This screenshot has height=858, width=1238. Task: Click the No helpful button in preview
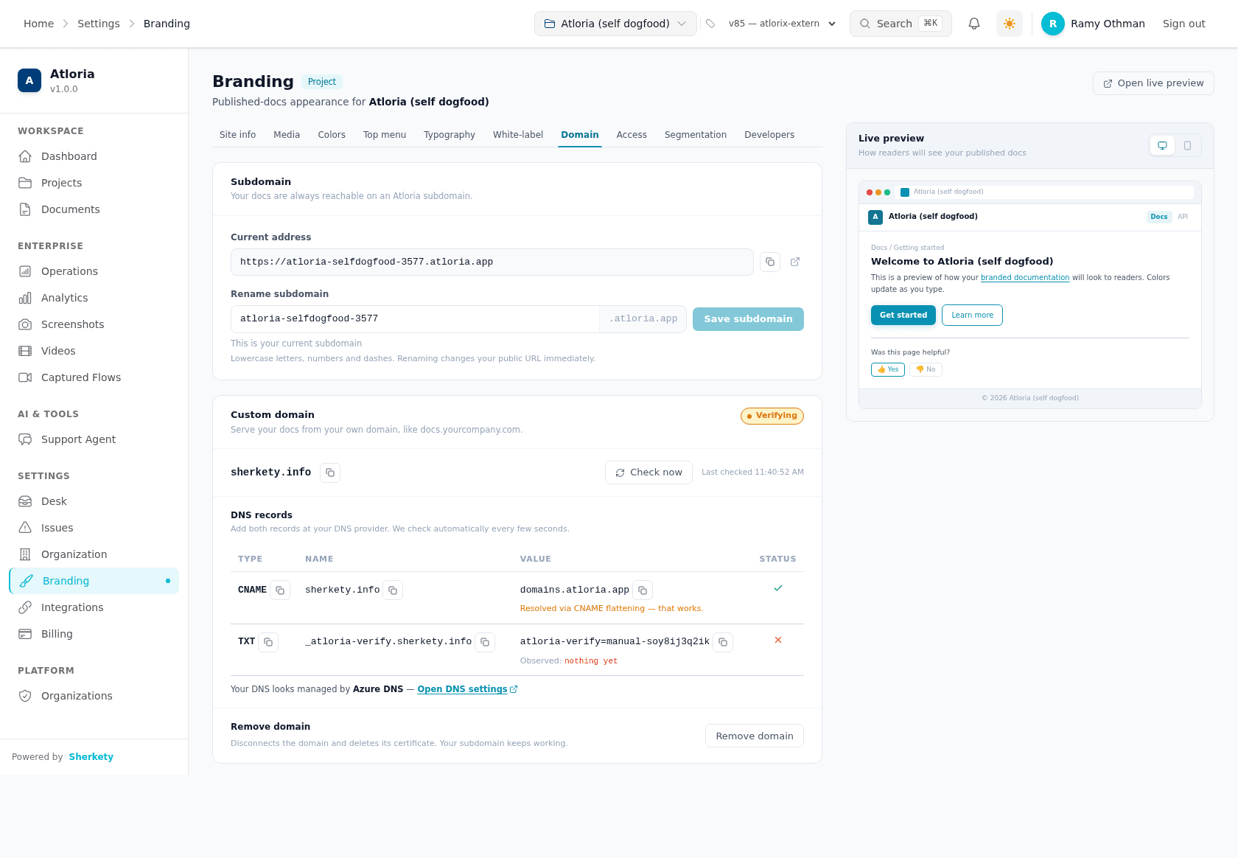926,370
